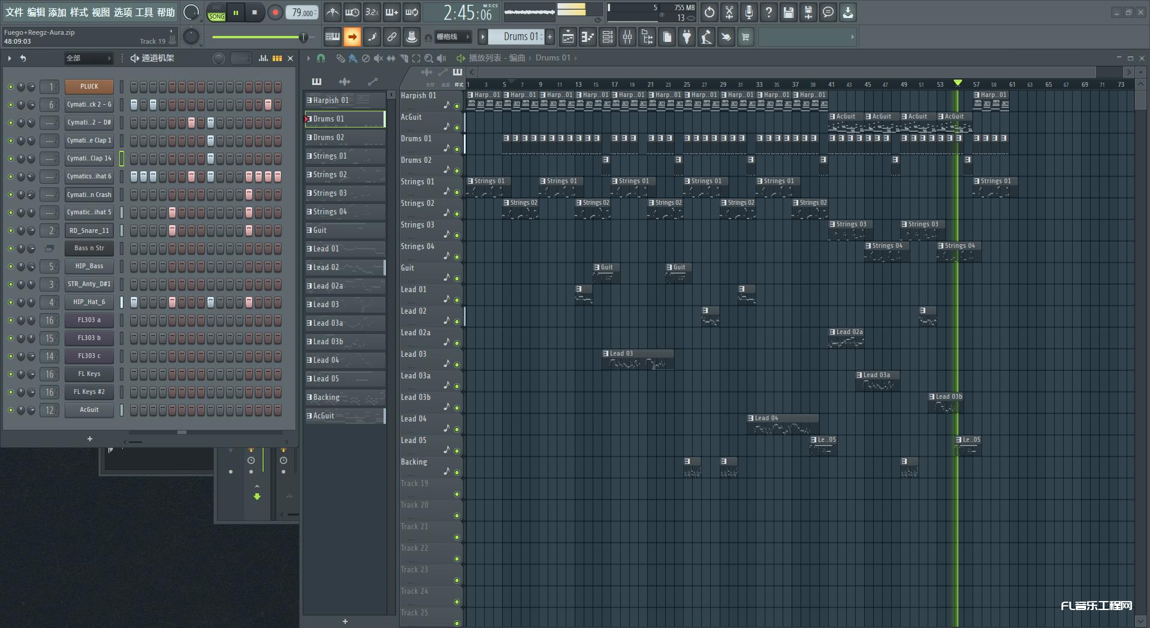Open the mixer view icon

[627, 37]
